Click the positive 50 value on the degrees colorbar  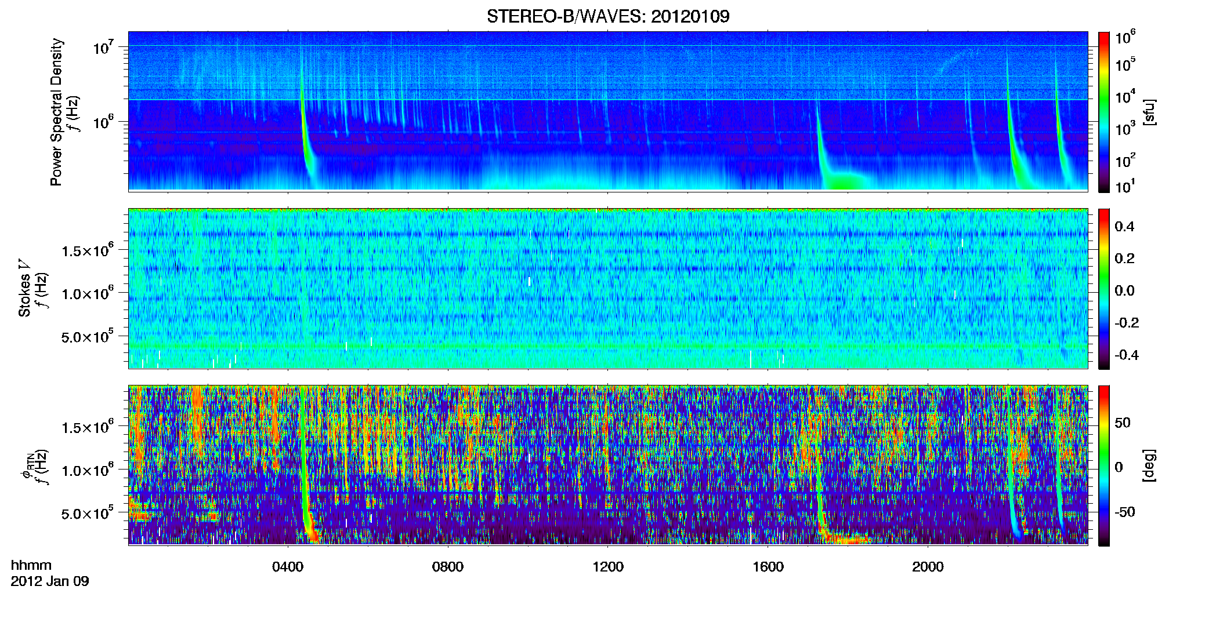1123,423
